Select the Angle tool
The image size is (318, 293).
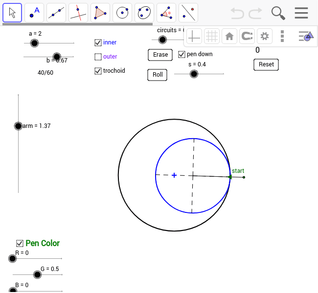[166, 13]
